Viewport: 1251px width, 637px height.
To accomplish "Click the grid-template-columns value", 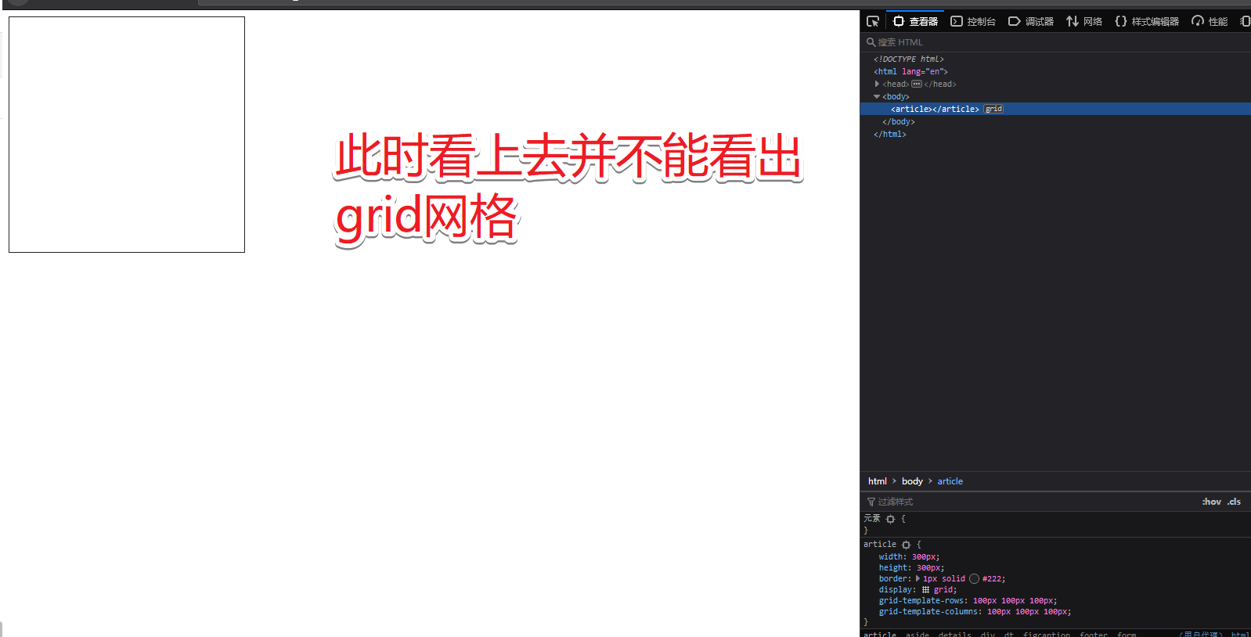I will point(1029,612).
